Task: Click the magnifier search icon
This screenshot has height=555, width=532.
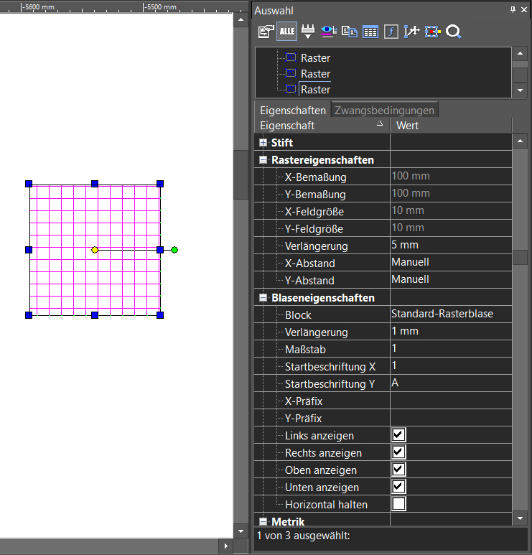Action: (x=453, y=32)
